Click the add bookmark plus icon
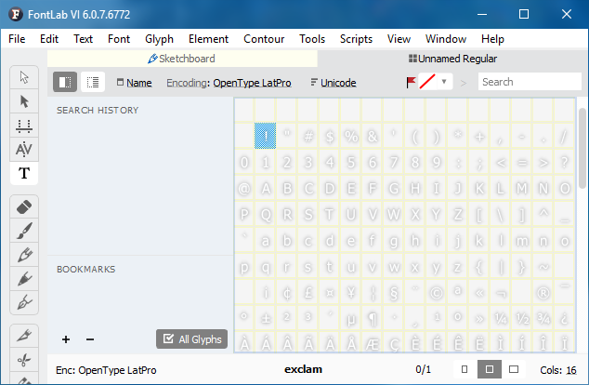The image size is (589, 385). pos(65,339)
